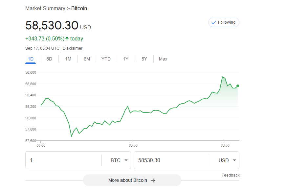The width and height of the screenshot is (288, 193).
Task: Click the green up-arrow next to today
Action: tap(67, 38)
